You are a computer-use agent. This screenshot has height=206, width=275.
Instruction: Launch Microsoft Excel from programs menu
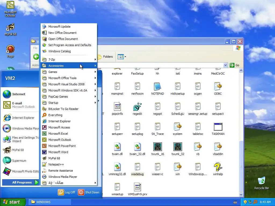coord(69,134)
